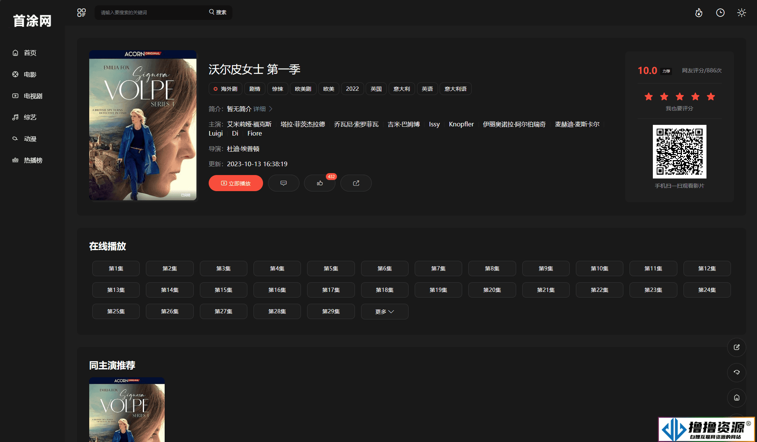This screenshot has width=757, height=442.
Task: Play episode 第24集
Action: [707, 290]
